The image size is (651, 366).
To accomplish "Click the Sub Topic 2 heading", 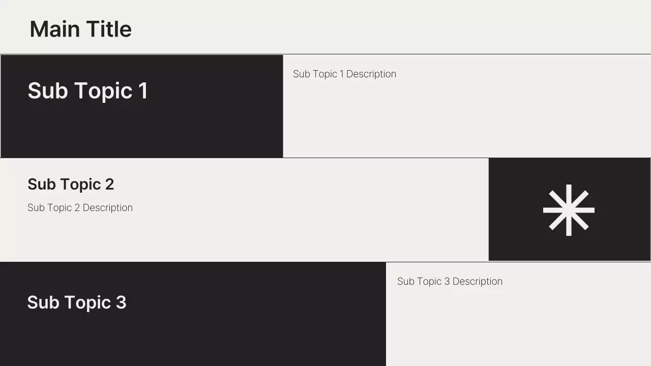I will [x=71, y=184].
